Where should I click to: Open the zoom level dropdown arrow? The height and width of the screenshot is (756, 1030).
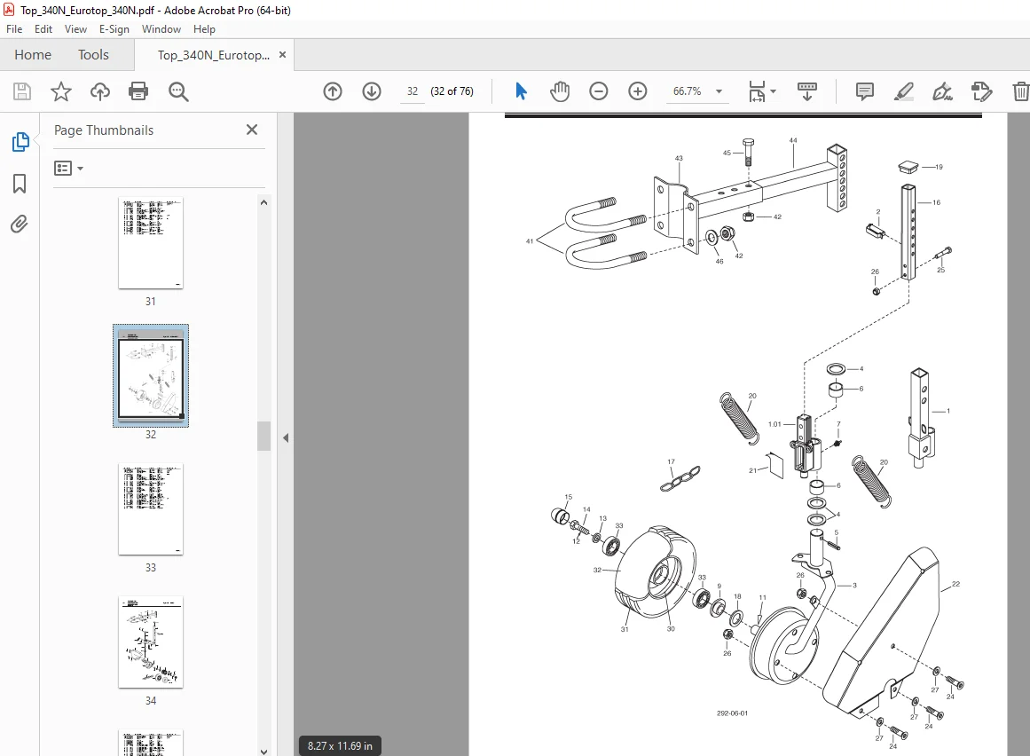(x=719, y=91)
